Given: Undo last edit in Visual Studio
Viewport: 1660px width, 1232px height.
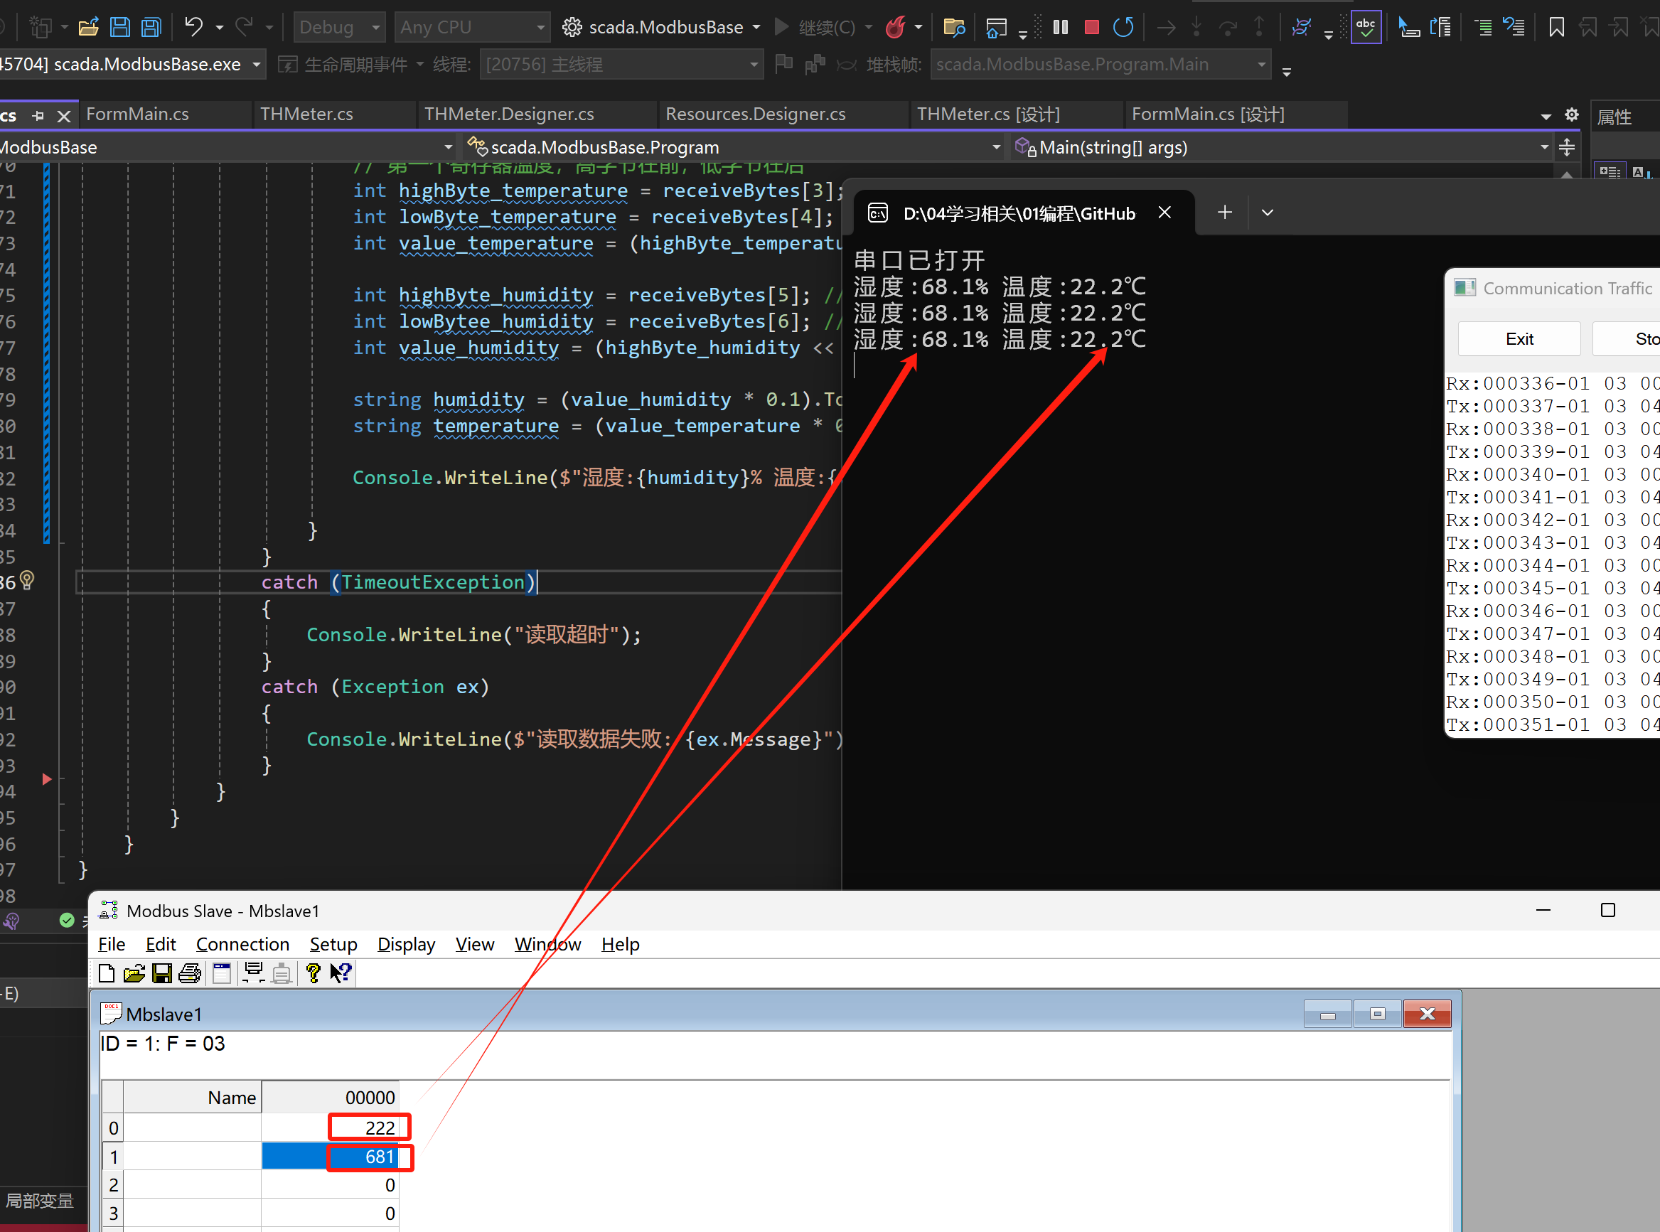Looking at the screenshot, I should click(x=194, y=28).
